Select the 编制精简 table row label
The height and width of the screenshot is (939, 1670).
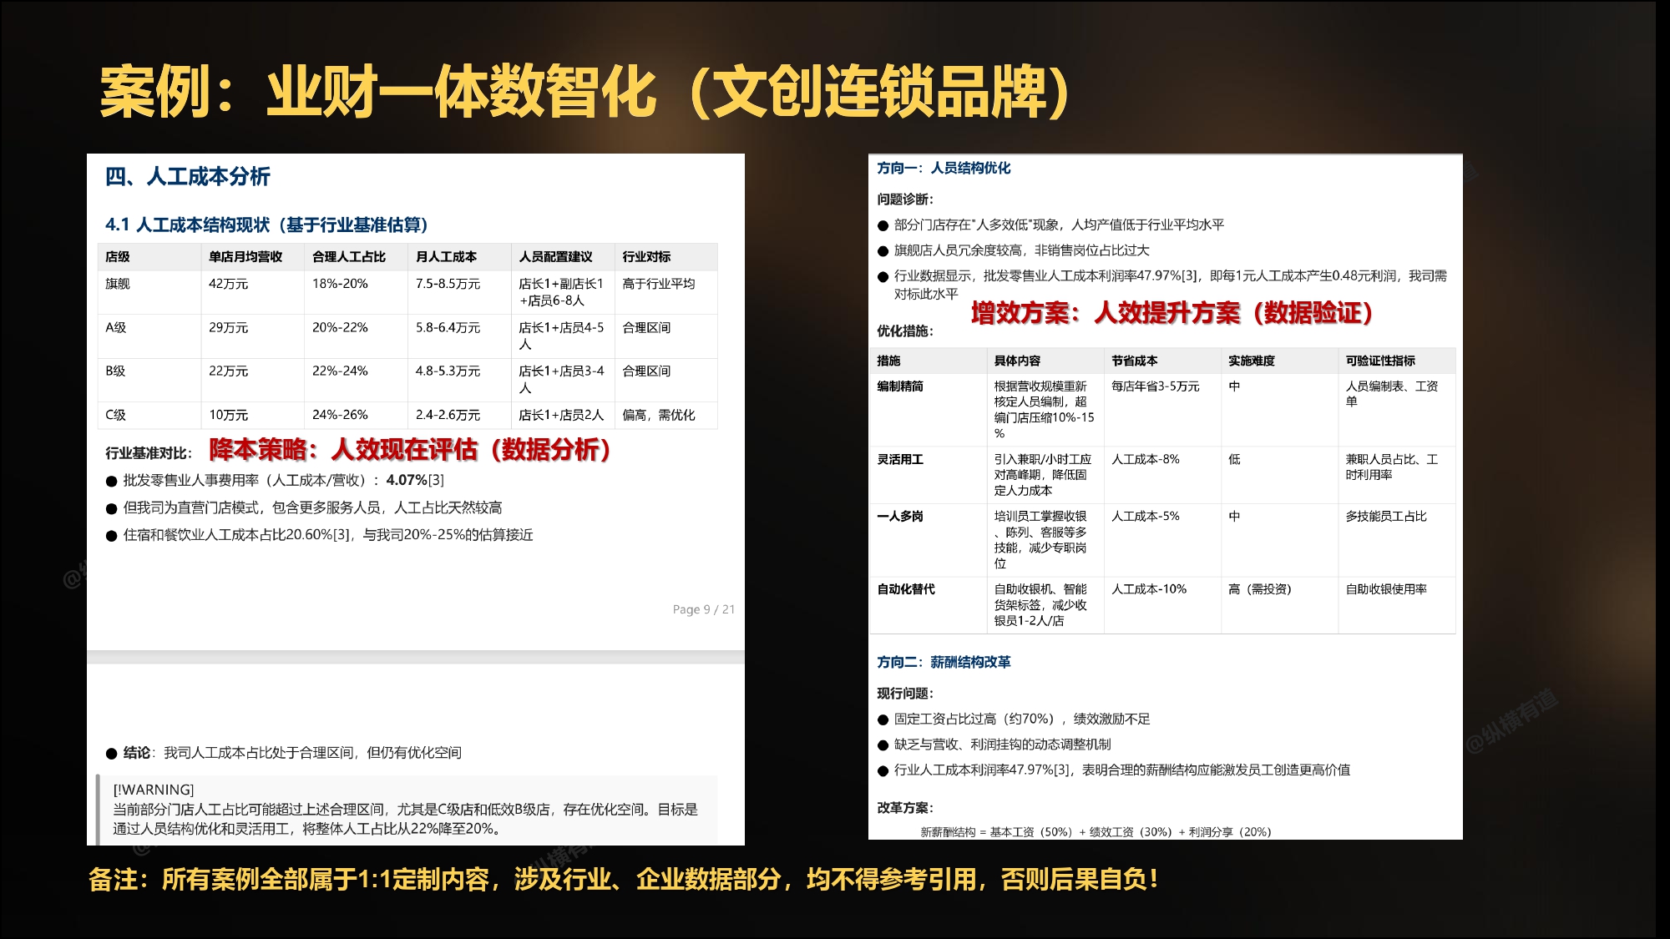(900, 386)
